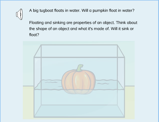The height and width of the screenshot is (122, 159).
Task: Click the top-left corner of glass tank
Action: (x=41, y=45)
